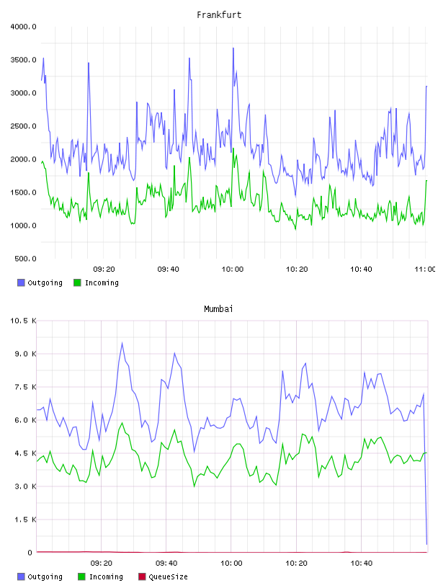Click the 3000.0 y-axis label on Frankfurt chart
Image resolution: width=438 pixels, height=588 pixels.
point(23,93)
